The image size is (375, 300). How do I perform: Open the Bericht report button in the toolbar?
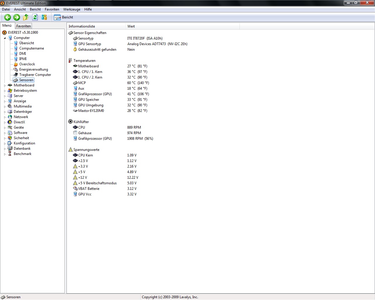click(x=64, y=17)
